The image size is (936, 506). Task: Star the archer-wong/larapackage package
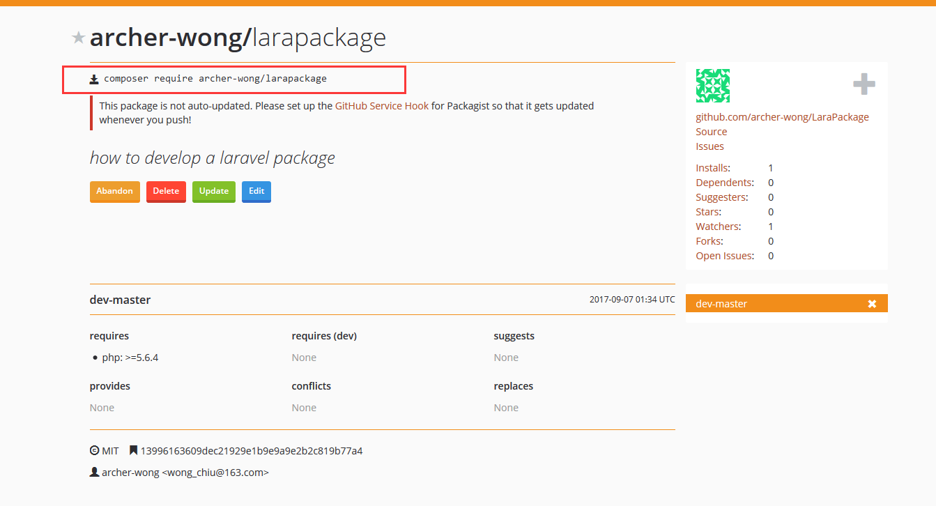point(78,38)
